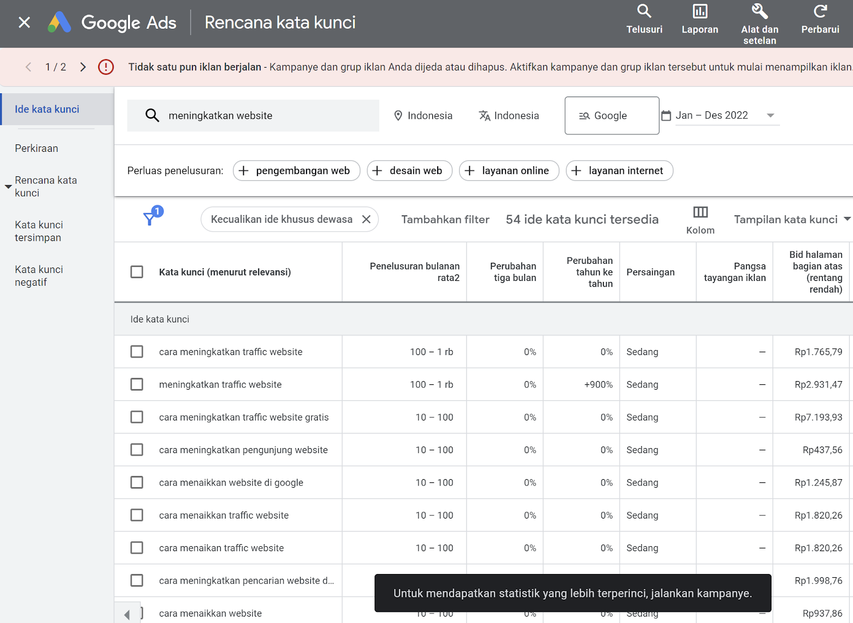
Task: Change the Indonesia language setting
Action: coord(509,116)
